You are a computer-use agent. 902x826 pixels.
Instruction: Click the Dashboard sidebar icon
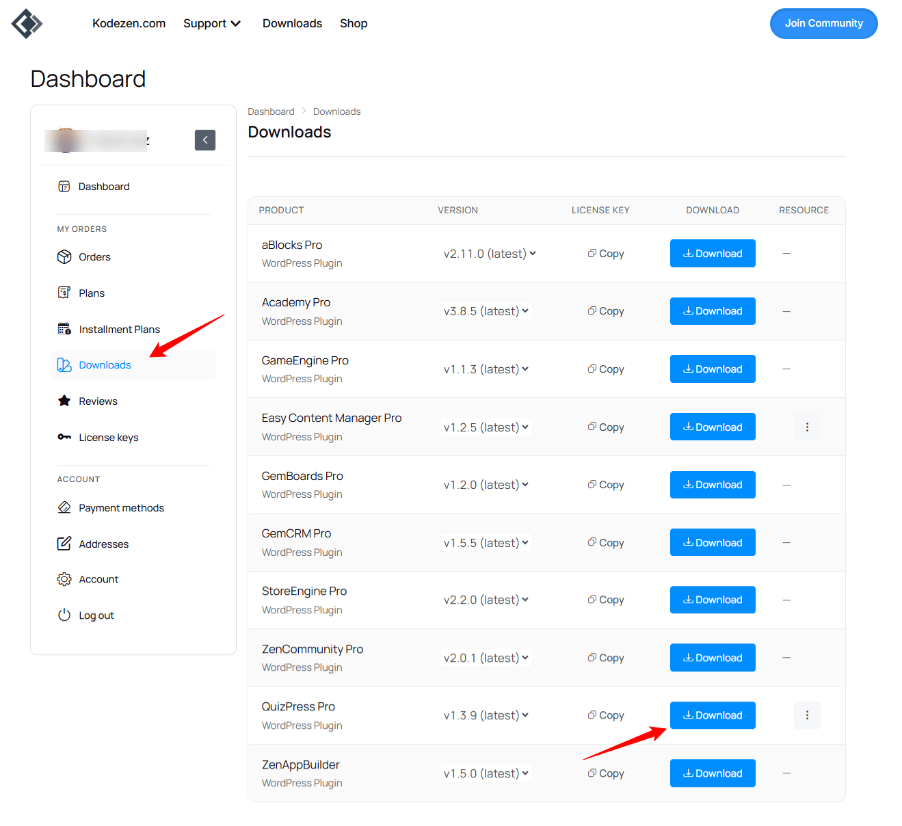click(x=64, y=187)
